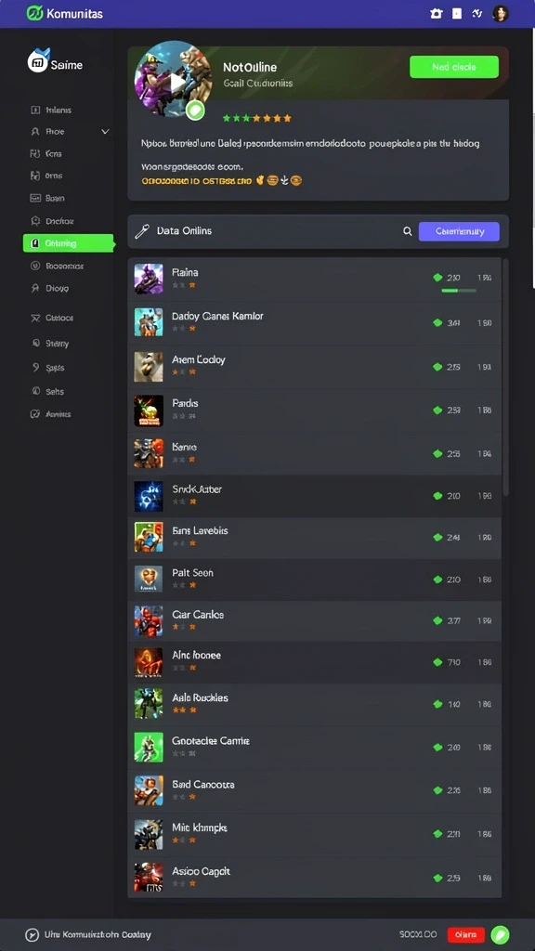Click the Palt Seen game icon
Viewport: 535px width, 951px height.
pyautogui.click(x=149, y=580)
